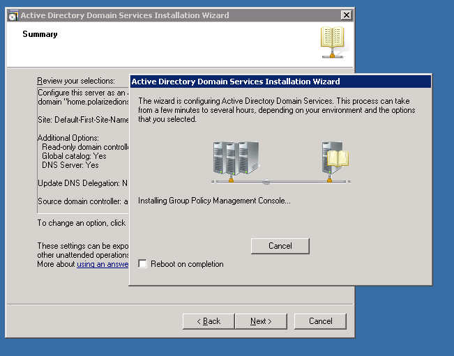Cancel the installation in the progress dialog
Viewport: 454px width, 356px height.
[280, 246]
